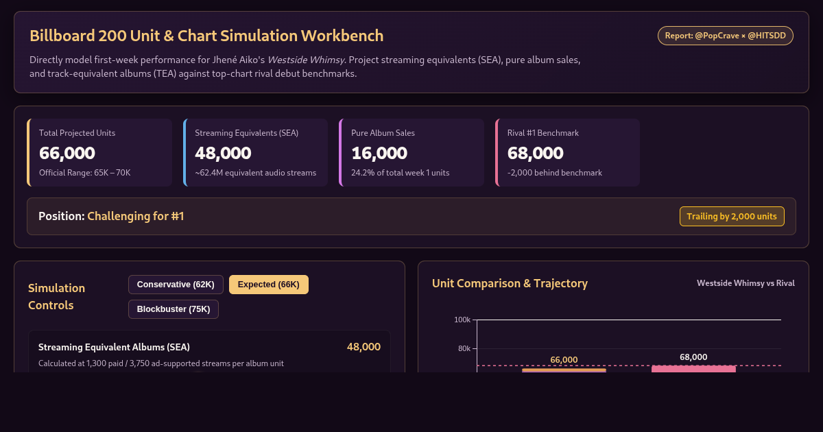Click the 100k axis label on chart
Screen dimensions: 823x432
(x=462, y=320)
